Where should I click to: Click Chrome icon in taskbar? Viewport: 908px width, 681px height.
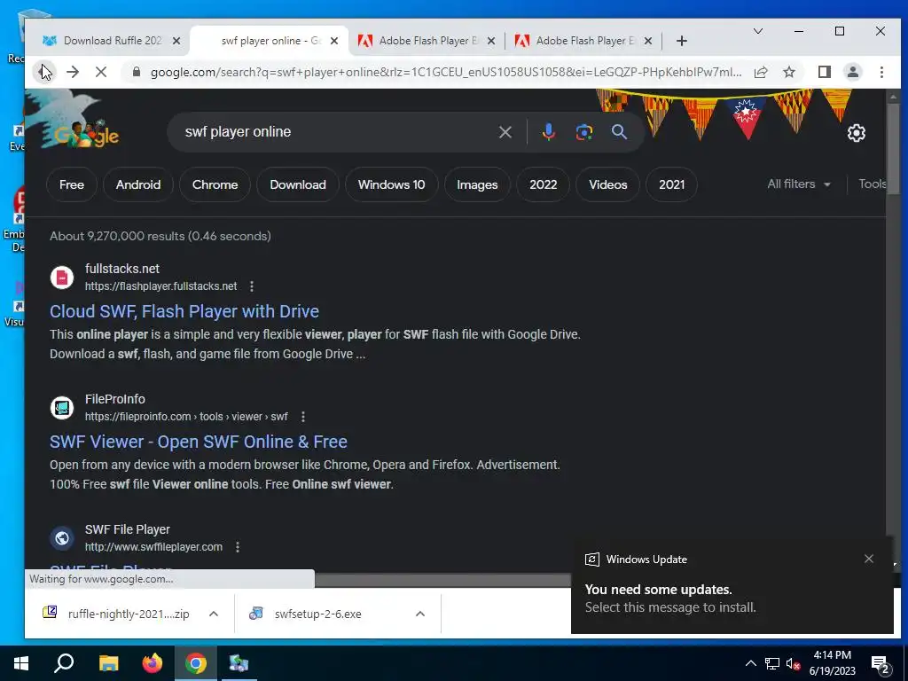(x=196, y=663)
